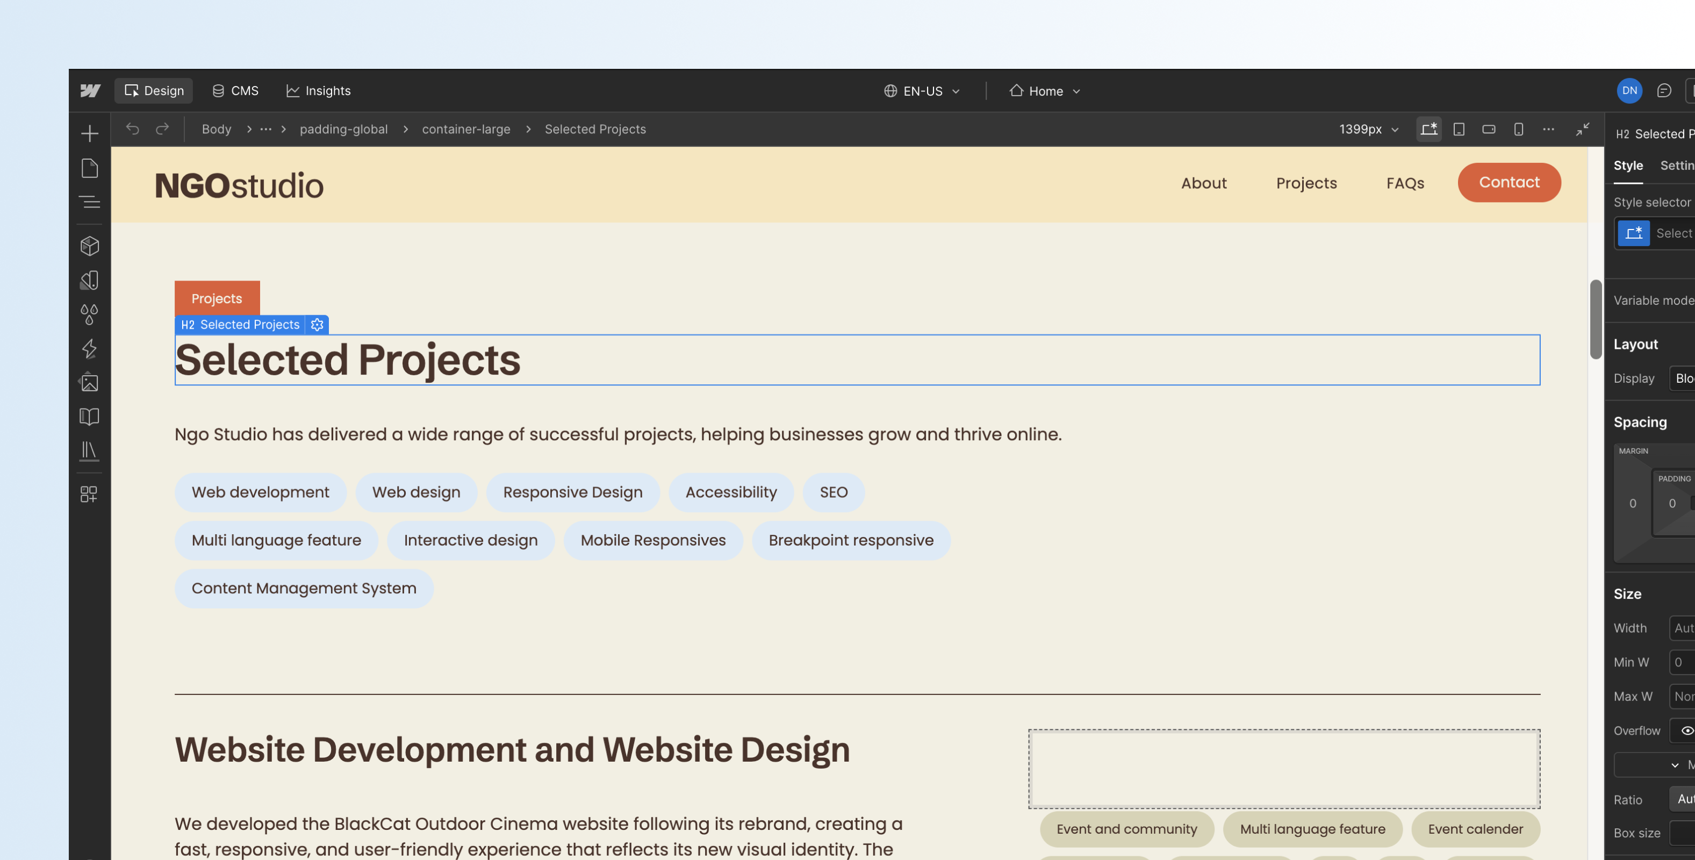Click the Contact button on canvas
Viewport: 1695px width, 860px height.
coord(1509,182)
